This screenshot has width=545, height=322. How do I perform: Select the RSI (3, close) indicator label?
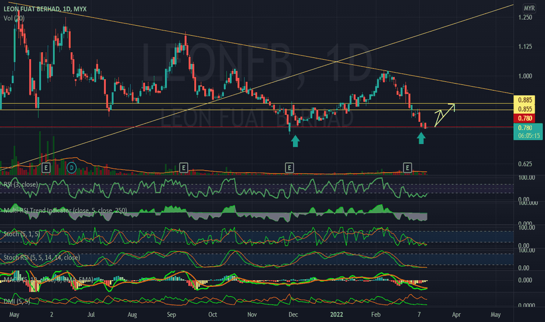[x=20, y=184]
